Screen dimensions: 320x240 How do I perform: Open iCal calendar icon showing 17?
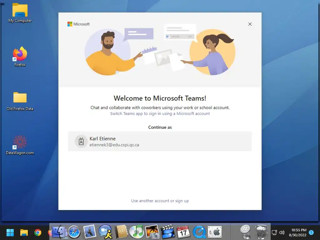click(x=183, y=232)
